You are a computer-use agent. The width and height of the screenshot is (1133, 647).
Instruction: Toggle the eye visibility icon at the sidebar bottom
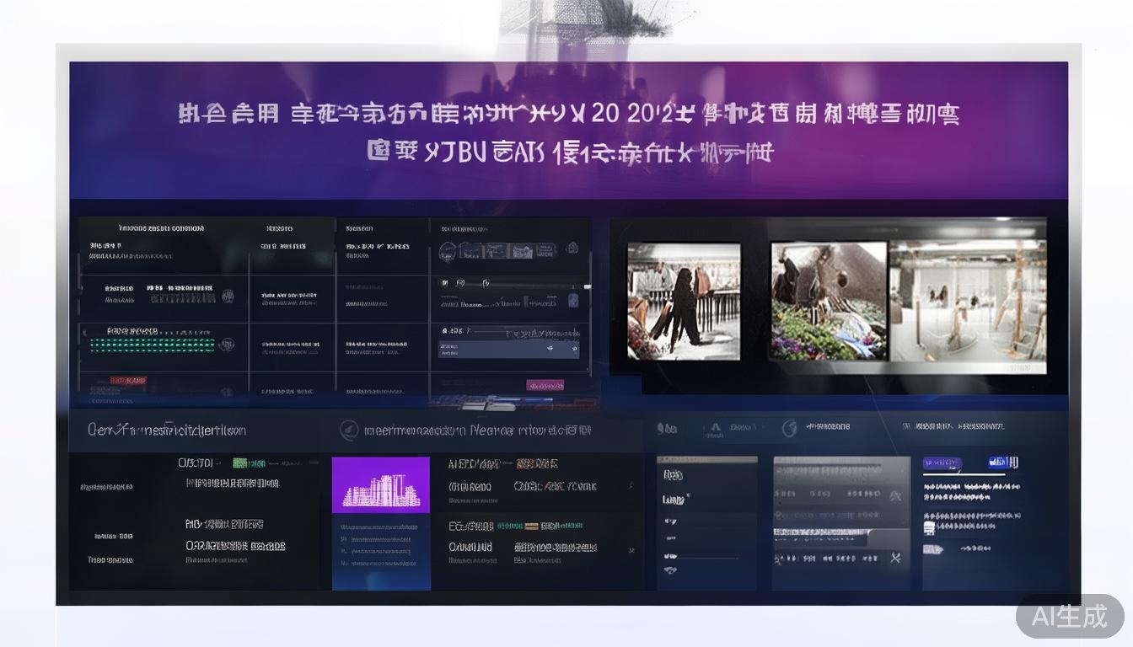670,569
